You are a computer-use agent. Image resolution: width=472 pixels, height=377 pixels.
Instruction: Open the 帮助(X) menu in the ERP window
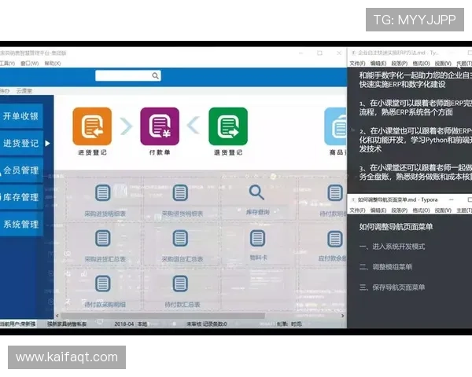53,63
